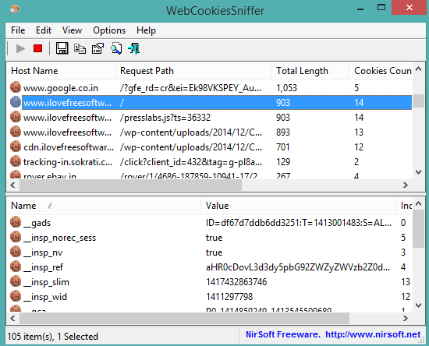The height and width of the screenshot is (346, 429).
Task: Click the lower pane horizontal scrollbar thumb
Action: coord(184,318)
